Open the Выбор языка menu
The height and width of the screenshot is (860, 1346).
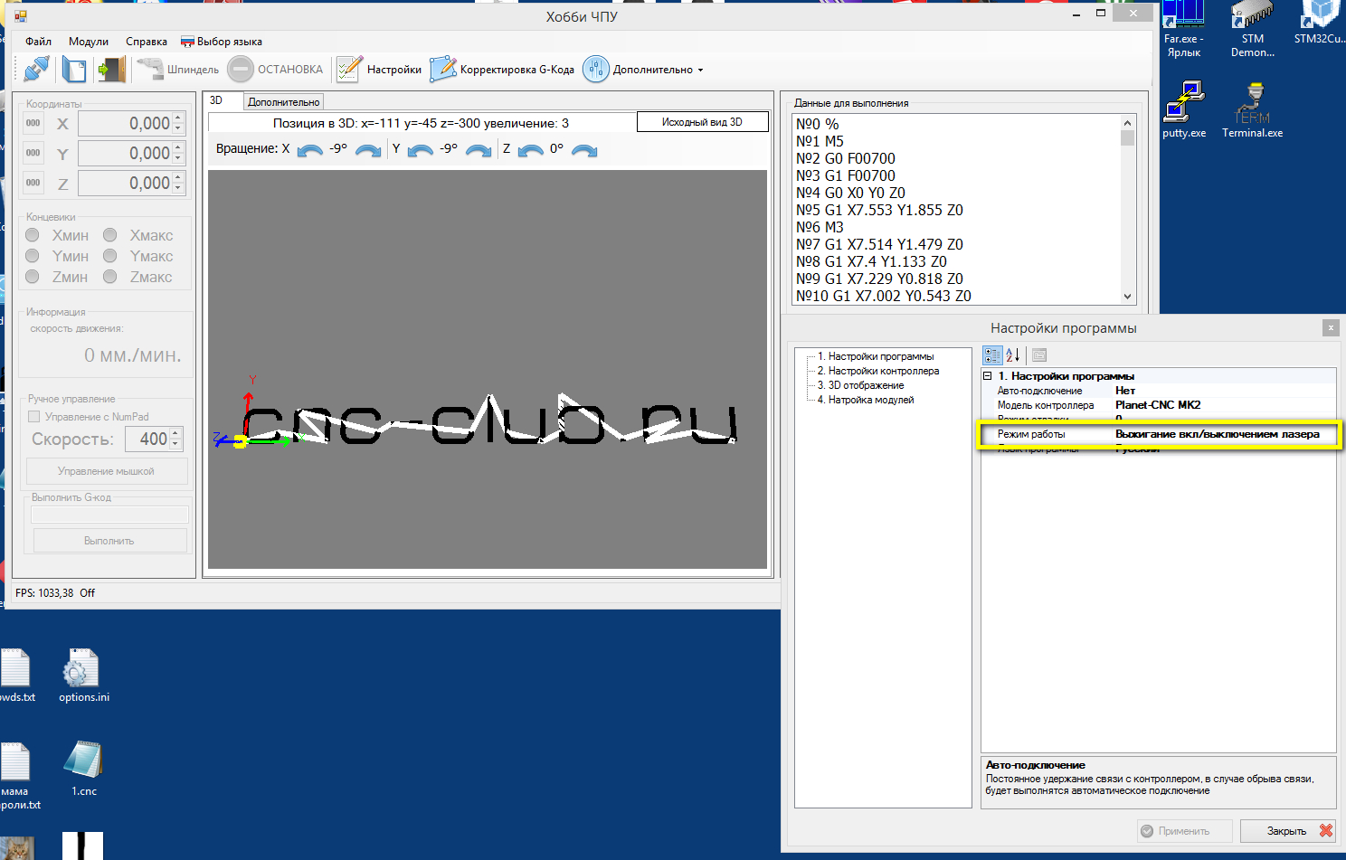click(x=222, y=42)
